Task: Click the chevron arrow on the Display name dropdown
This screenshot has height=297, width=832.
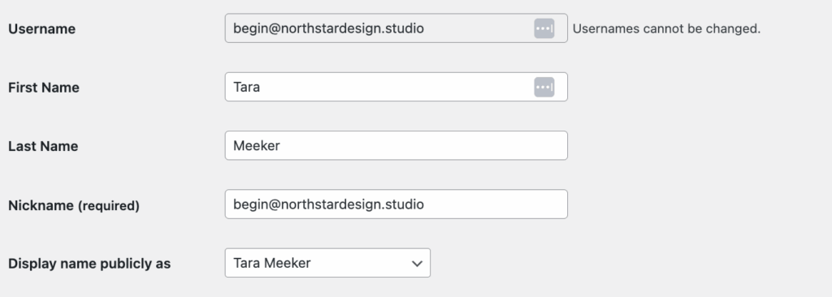Action: click(x=417, y=263)
